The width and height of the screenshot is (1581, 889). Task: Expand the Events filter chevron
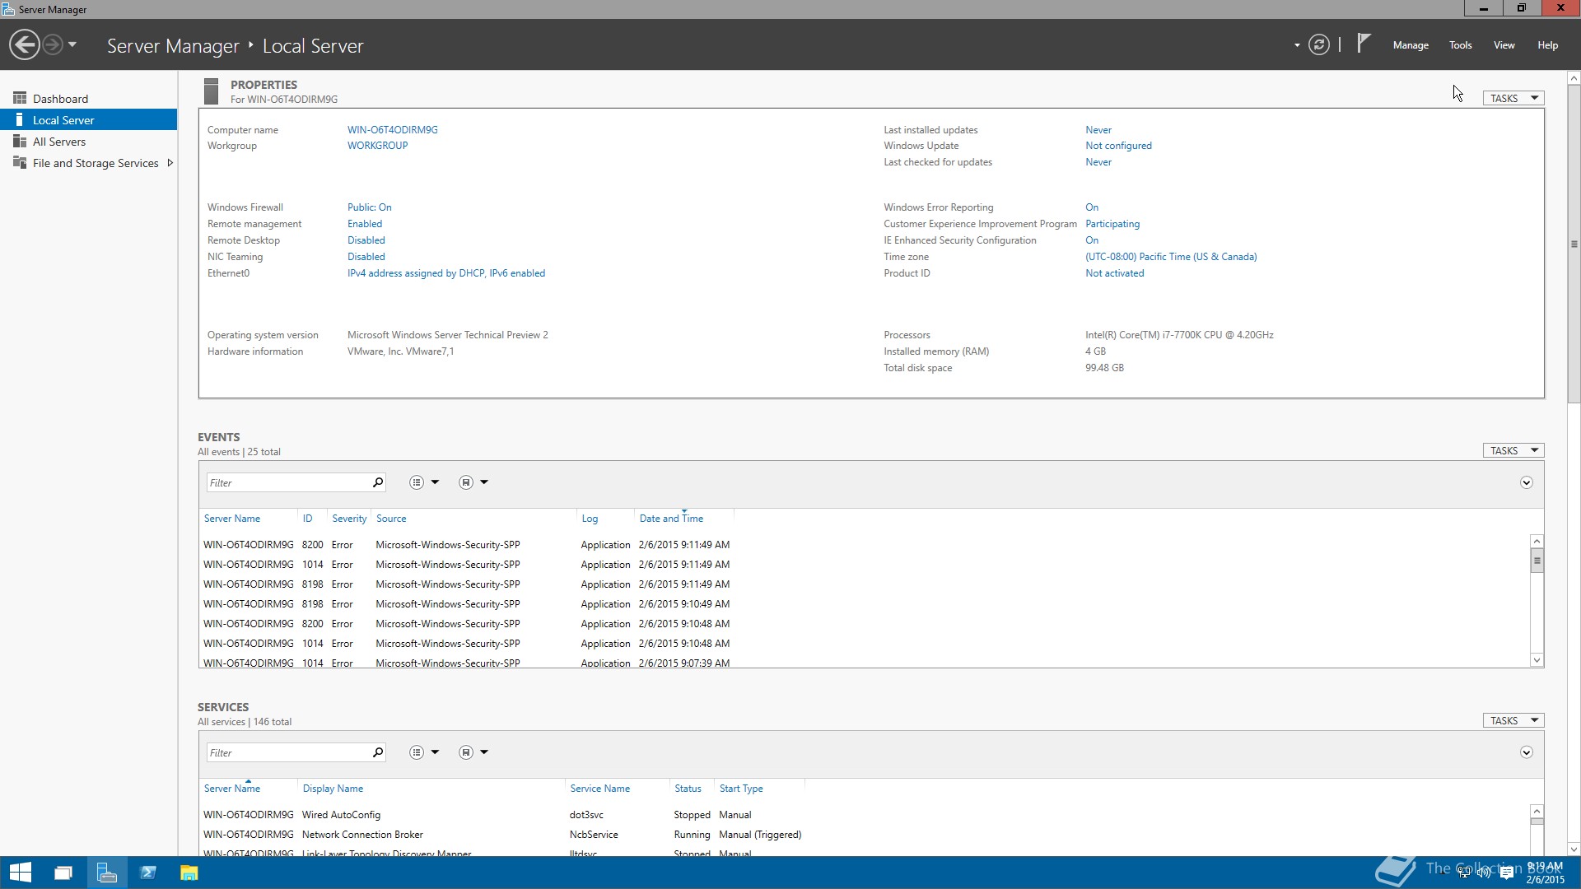1526,483
